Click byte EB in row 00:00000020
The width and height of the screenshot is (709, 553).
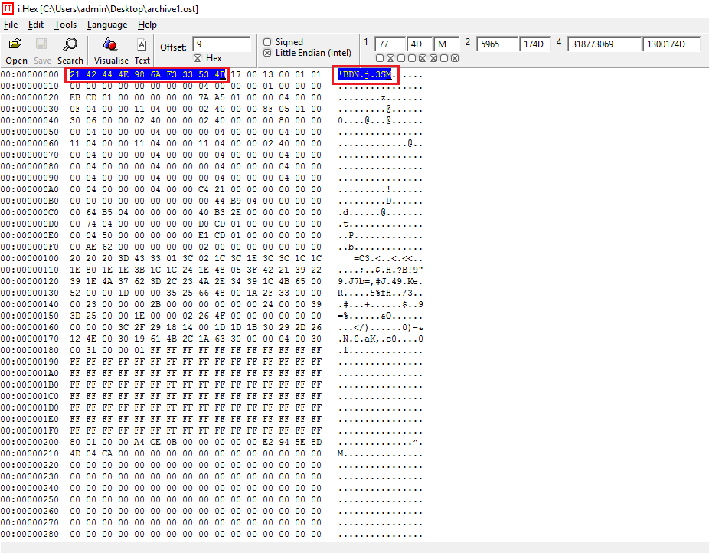pyautogui.click(x=74, y=98)
